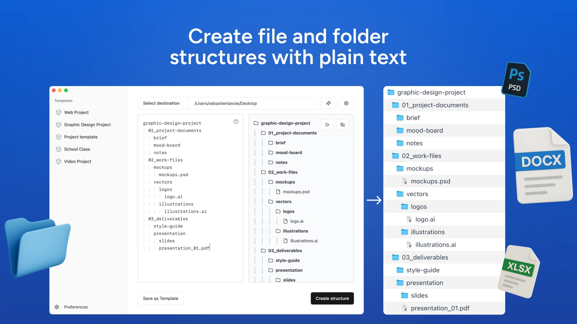Click Save as Template
The height and width of the screenshot is (324, 577).
click(x=160, y=298)
